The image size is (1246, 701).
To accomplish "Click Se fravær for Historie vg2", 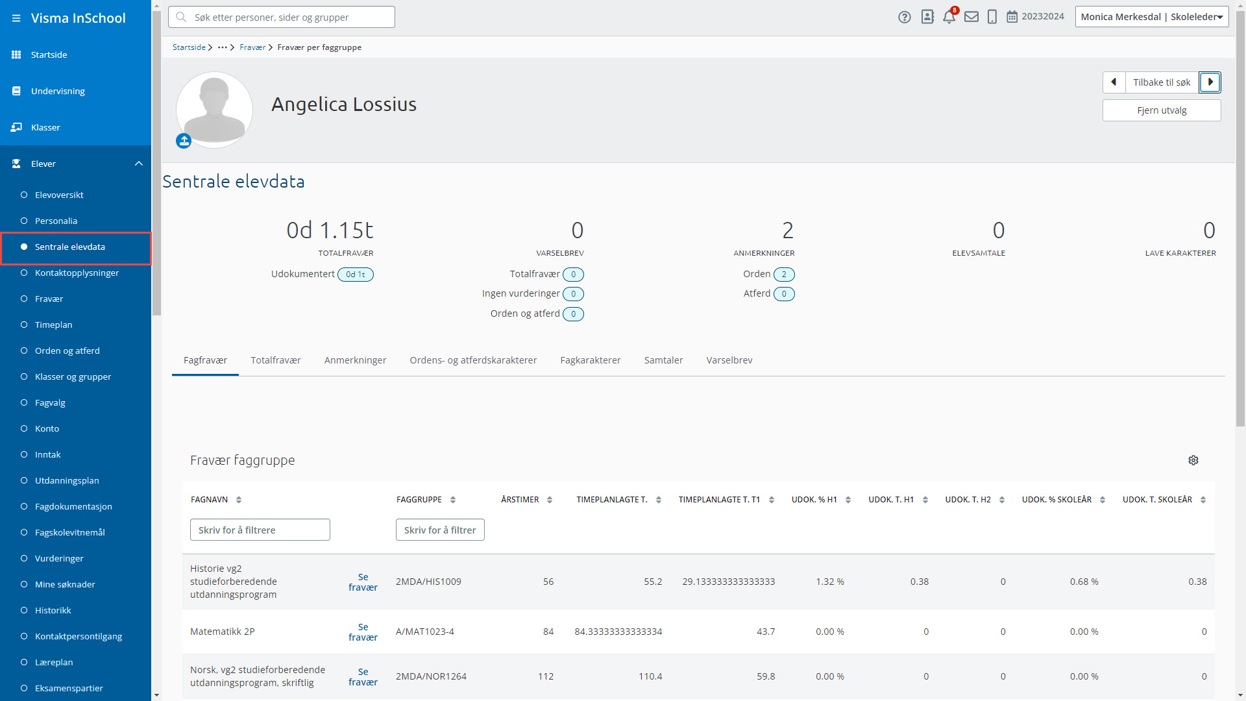I will pyautogui.click(x=363, y=582).
